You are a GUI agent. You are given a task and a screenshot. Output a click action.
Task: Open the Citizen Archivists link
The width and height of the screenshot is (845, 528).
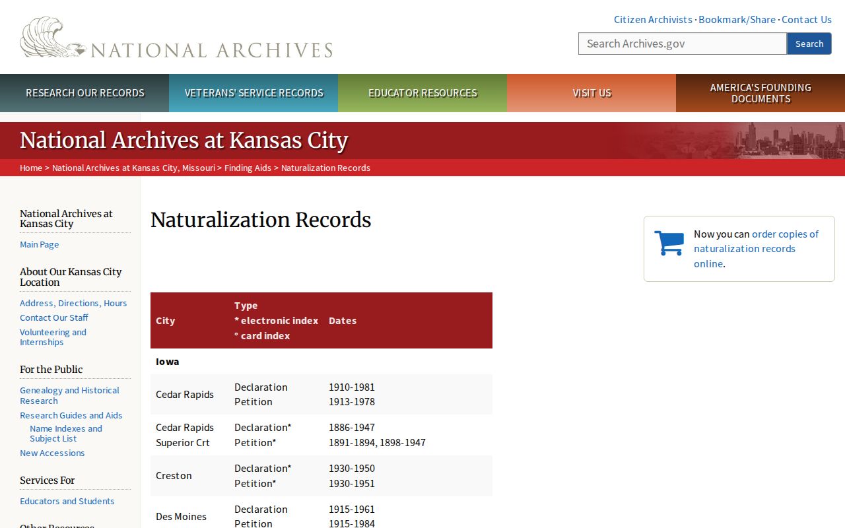pos(653,20)
